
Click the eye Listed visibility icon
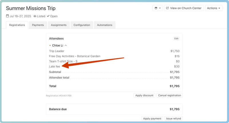[x=35, y=16]
